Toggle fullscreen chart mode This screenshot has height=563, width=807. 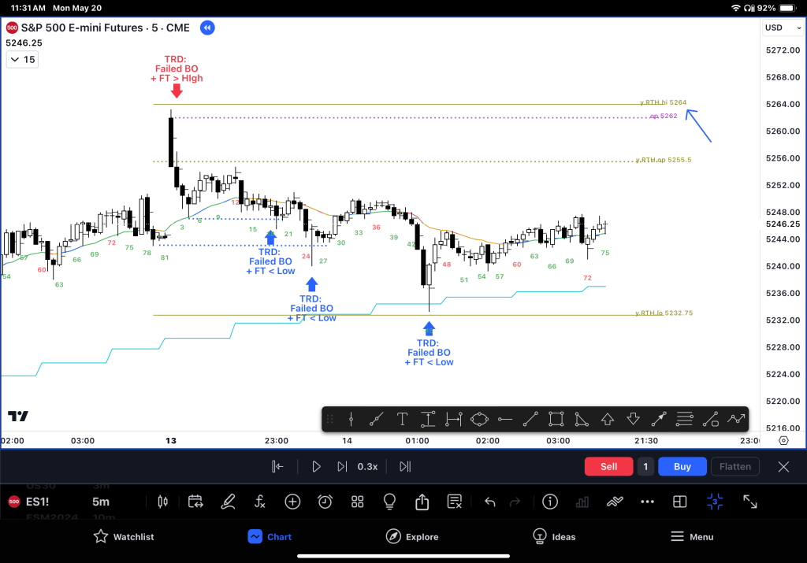click(750, 502)
